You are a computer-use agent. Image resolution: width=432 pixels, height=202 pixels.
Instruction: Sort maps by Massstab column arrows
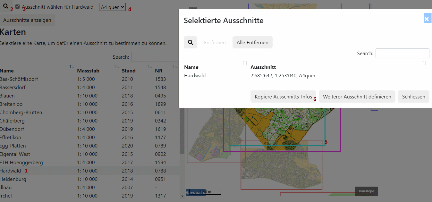tap(117, 67)
